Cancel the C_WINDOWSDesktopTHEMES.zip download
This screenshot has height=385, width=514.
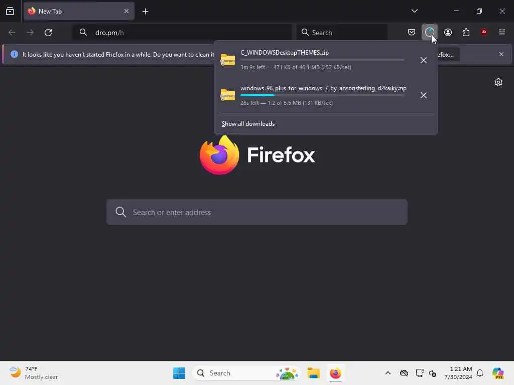pyautogui.click(x=424, y=60)
